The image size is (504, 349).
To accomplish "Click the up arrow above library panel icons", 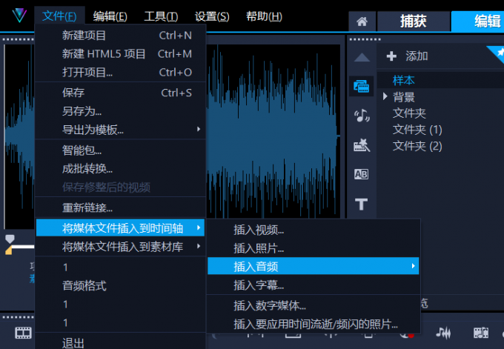I will click(x=362, y=57).
